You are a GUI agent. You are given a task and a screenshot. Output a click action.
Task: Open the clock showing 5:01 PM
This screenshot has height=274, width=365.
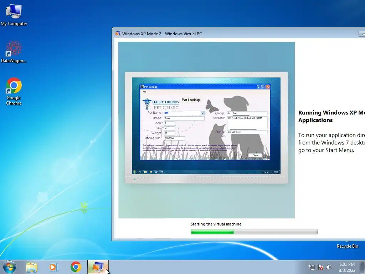coord(347,267)
